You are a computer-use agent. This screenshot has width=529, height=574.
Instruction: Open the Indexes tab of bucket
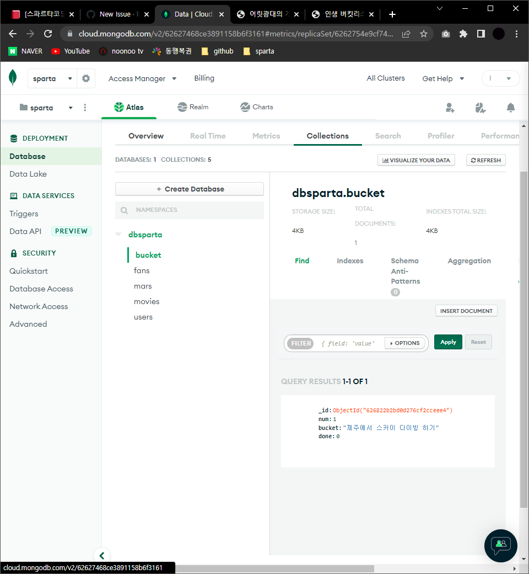tap(350, 261)
